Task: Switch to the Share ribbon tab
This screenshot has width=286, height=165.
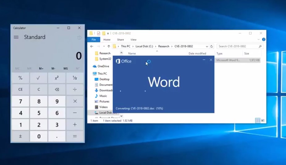Action: point(120,40)
